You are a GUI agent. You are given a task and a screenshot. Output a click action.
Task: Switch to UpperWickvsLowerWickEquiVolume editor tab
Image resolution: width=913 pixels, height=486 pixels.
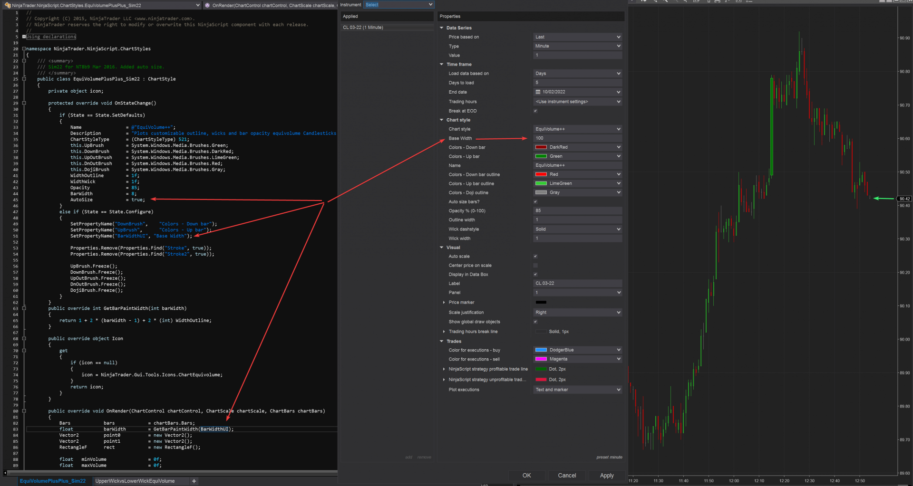pyautogui.click(x=135, y=481)
